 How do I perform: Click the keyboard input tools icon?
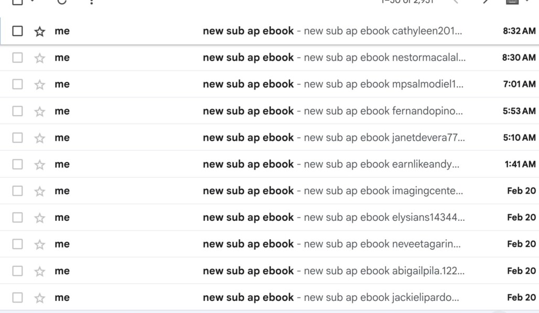pos(512,2)
